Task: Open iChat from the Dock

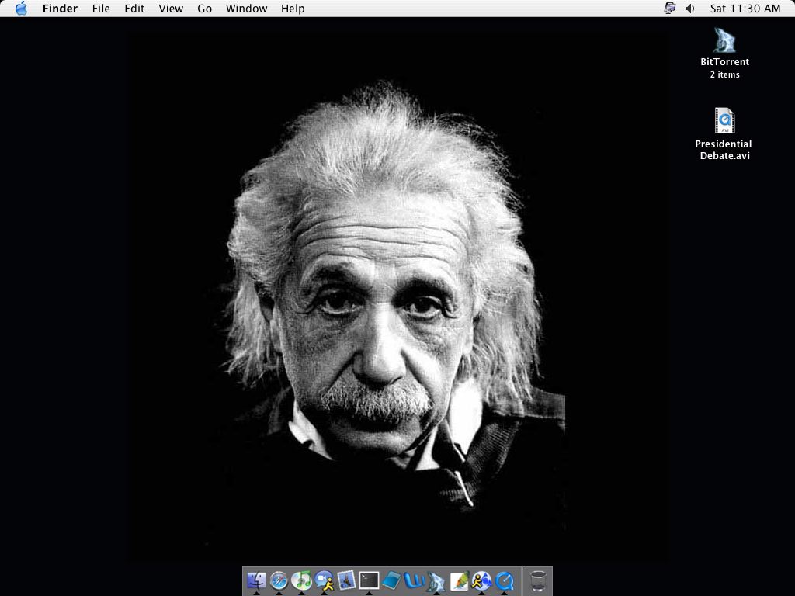Action: point(324,580)
